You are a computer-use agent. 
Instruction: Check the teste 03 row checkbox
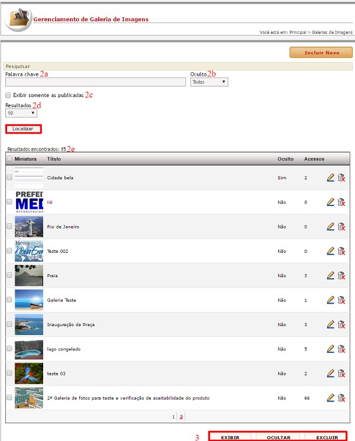9,373
